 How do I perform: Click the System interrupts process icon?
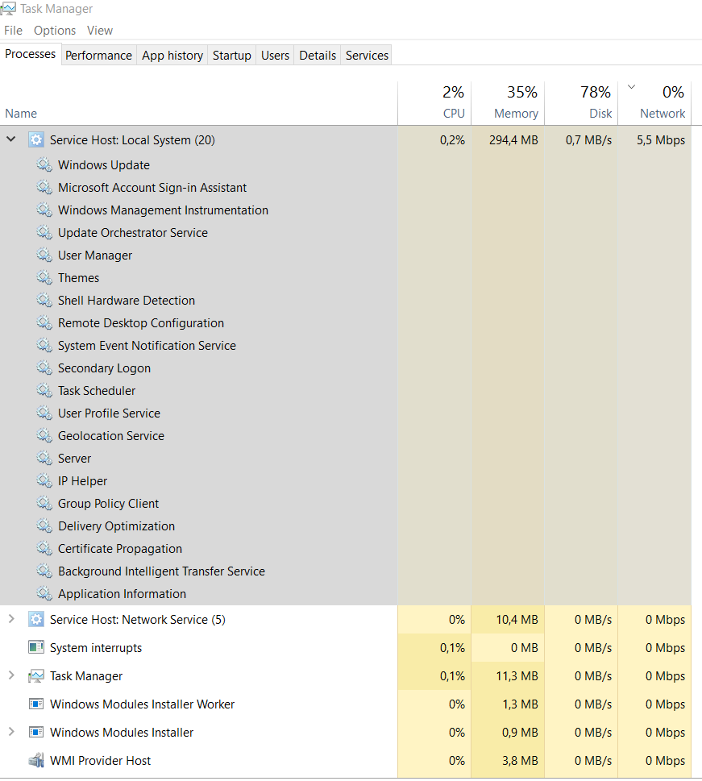pyautogui.click(x=36, y=648)
